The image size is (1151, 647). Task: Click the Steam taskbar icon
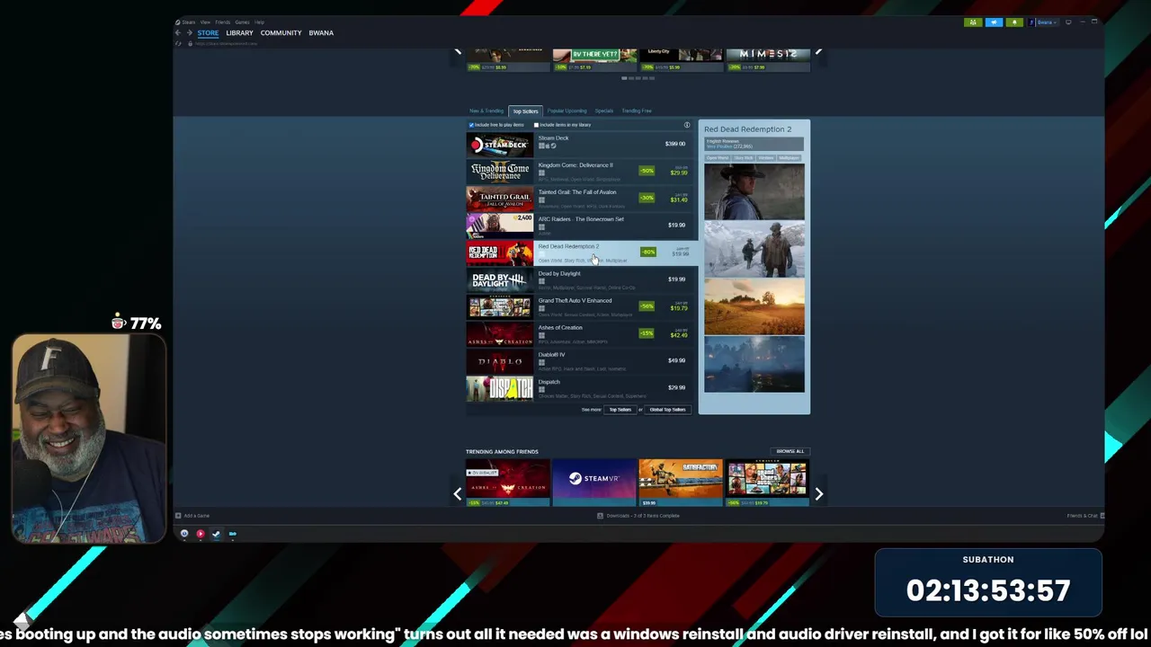point(216,534)
